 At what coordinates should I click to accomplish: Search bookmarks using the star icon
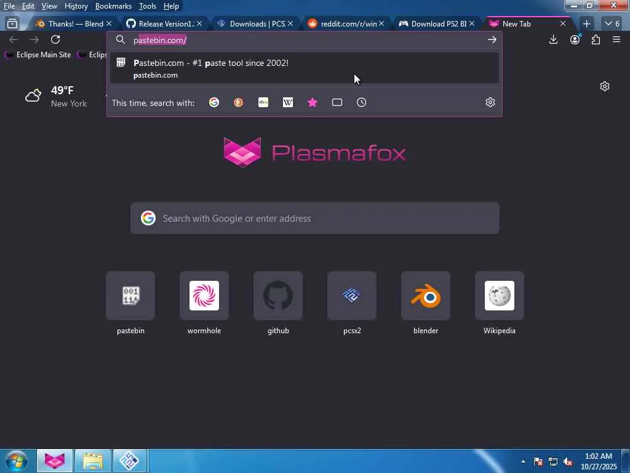(x=312, y=103)
